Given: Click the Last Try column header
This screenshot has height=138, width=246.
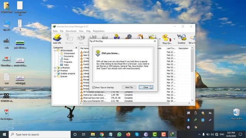Looking at the screenshot, I should tap(171, 48).
